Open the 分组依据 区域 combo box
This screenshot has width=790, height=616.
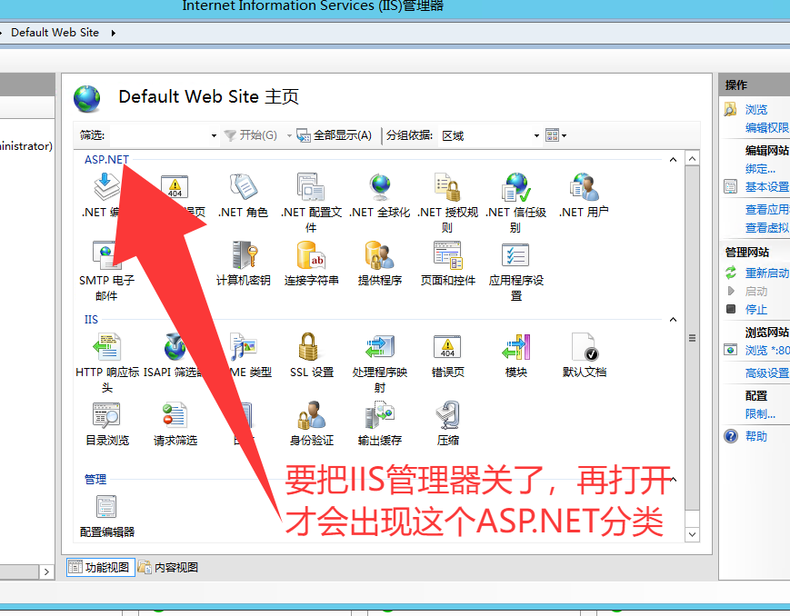point(490,135)
